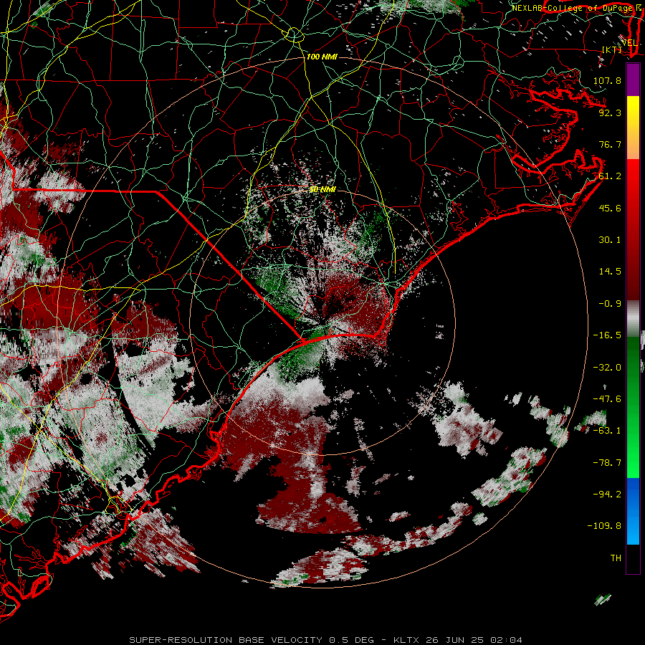This screenshot has height=645, width=645.
Task: Click "SUPER-RESOLUTION BASE VELOCITY" in the caption
Action: (226, 640)
